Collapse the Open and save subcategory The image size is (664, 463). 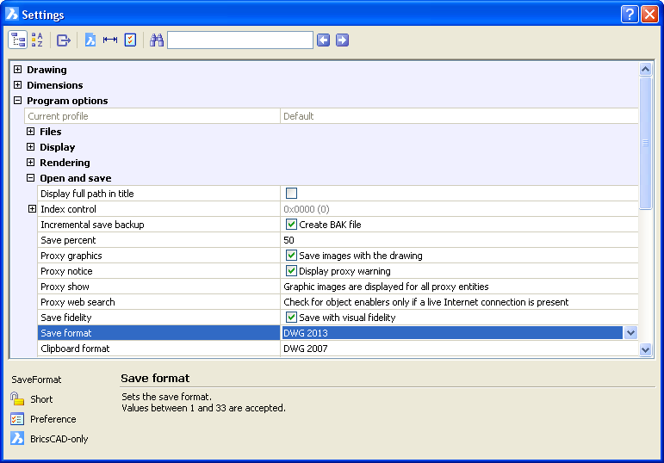click(30, 178)
